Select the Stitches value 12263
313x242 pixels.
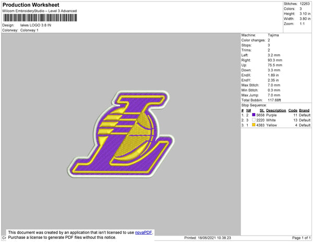(x=305, y=4)
